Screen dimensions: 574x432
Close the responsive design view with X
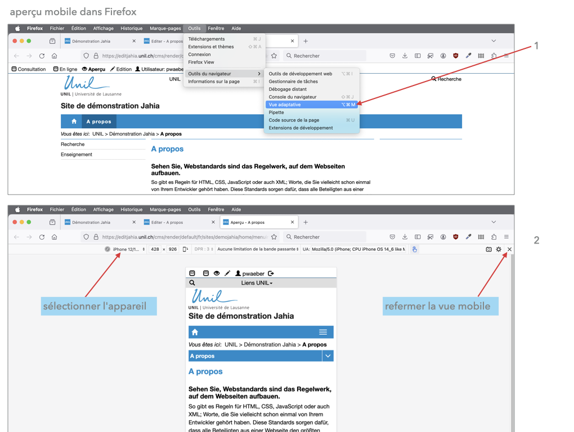click(x=509, y=249)
